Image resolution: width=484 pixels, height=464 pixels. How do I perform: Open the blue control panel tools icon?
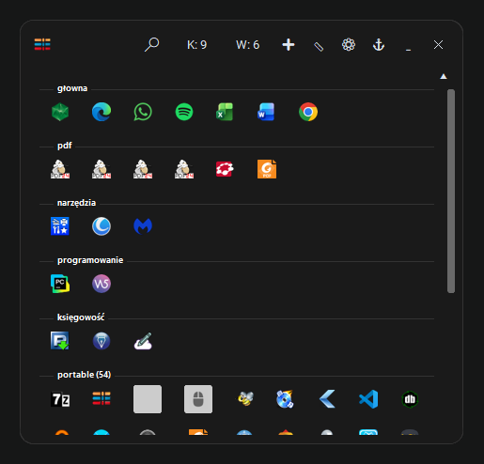click(x=60, y=226)
